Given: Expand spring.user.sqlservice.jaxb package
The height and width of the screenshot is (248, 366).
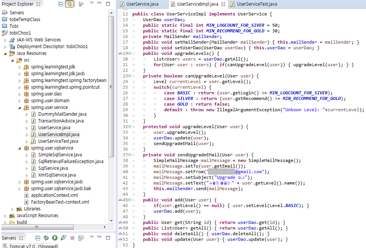Looking at the screenshot, I should 20,182.
